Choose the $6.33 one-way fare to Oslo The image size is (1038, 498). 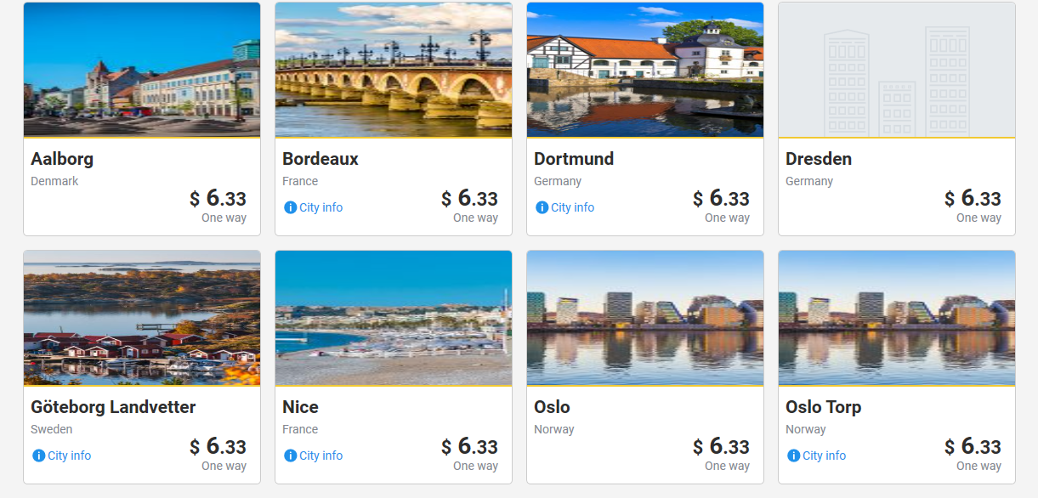point(721,447)
